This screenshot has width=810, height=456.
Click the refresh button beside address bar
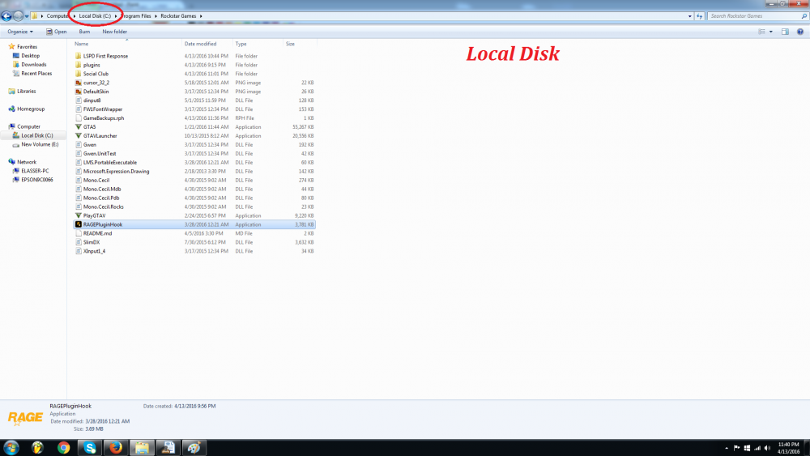pyautogui.click(x=700, y=16)
